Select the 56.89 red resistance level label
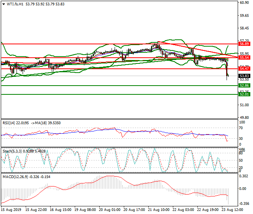Viewport: 253px width, 214px height. pyautogui.click(x=244, y=44)
